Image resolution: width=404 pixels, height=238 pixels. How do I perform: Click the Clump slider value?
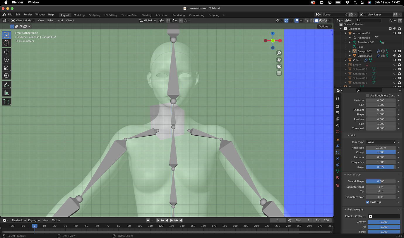pos(381,152)
